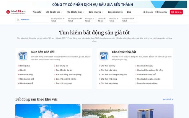Open Bán đất link

click(x=23, y=70)
